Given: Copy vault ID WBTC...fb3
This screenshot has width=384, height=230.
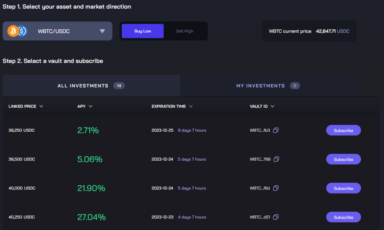Looking at the screenshot, I should coord(276,131).
